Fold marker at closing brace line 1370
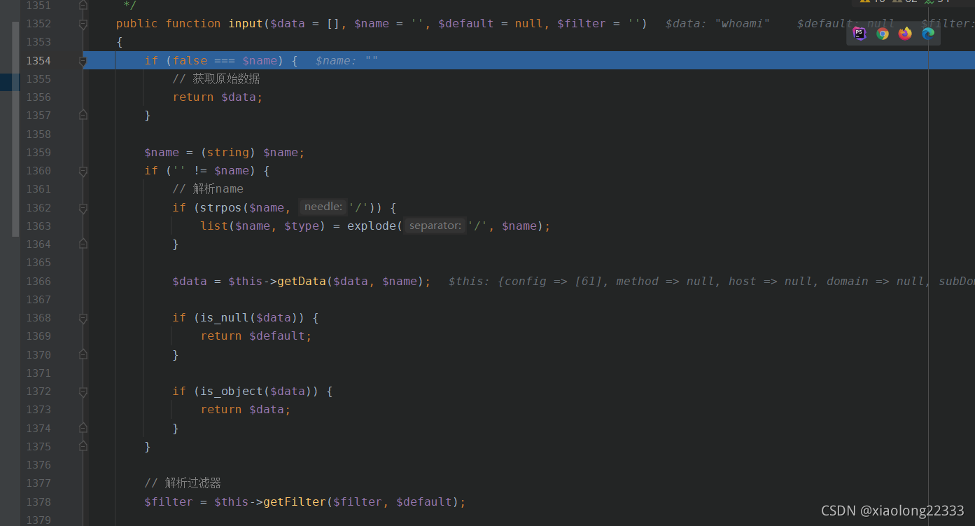Image resolution: width=975 pixels, height=526 pixels. point(83,355)
